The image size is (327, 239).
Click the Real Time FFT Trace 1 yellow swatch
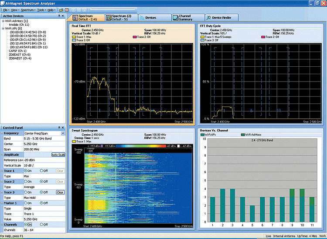pyautogui.click(x=74, y=37)
